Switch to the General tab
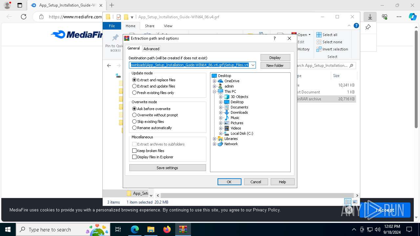Screen dimensions: 420x236 pos(134,48)
